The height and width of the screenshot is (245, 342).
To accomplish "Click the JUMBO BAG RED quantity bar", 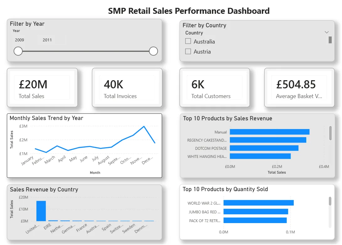I will pos(255,212).
